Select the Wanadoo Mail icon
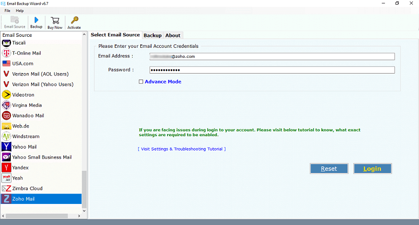This screenshot has height=225, width=419. [x=6, y=116]
